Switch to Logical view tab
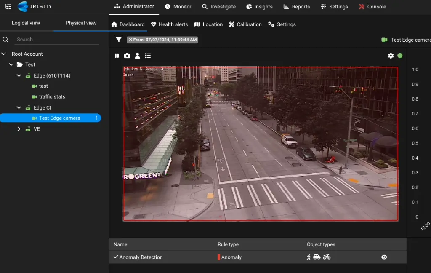Screen dimensions: 431x273 pos(26,23)
